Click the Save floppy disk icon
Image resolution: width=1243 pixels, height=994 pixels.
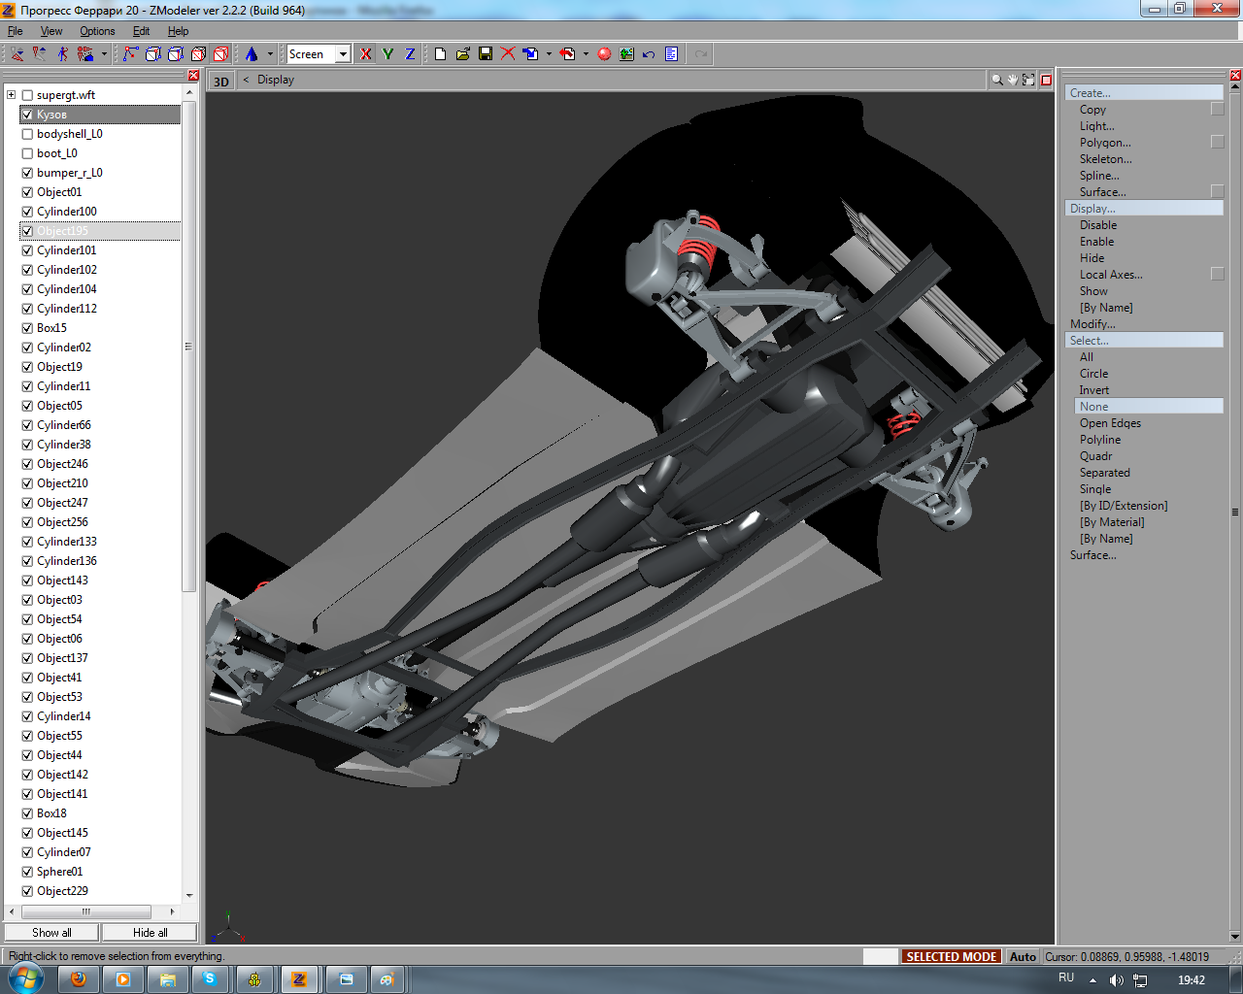click(486, 54)
